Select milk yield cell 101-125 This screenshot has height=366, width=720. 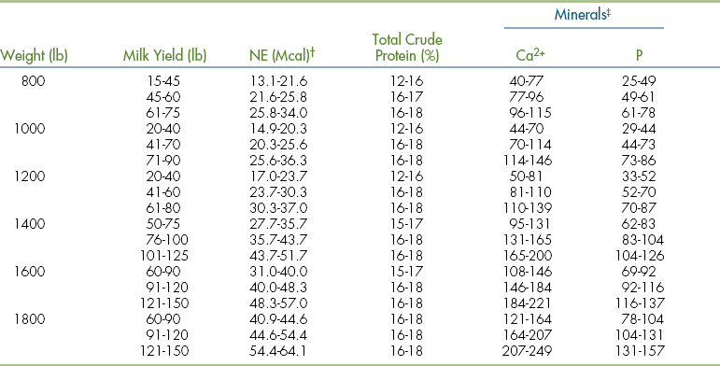[x=164, y=256]
